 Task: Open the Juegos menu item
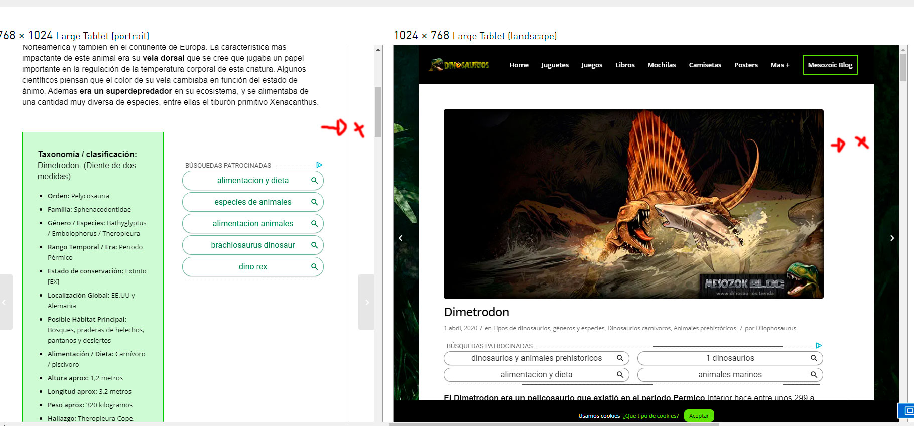[x=592, y=65]
